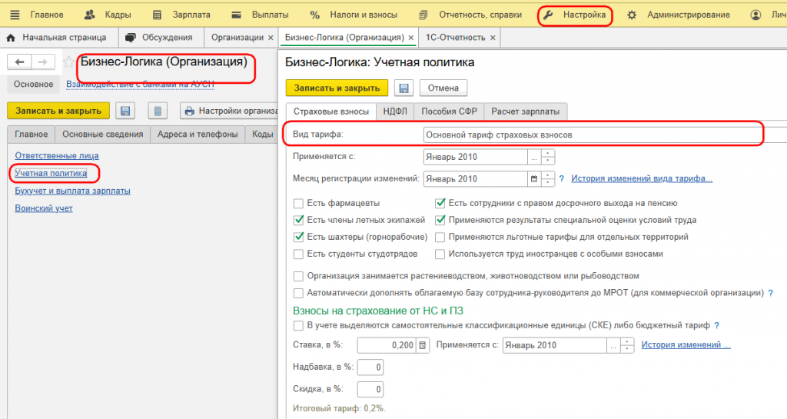Screen dimensions: 787x419
Task: Uncheck специальной оценки условий труда checkbox
Action: pos(440,221)
